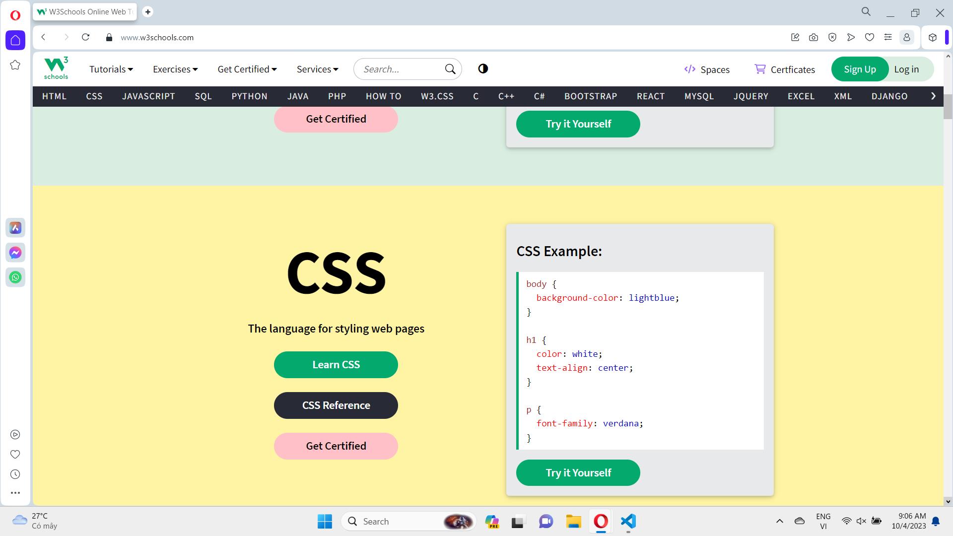Select JAVASCRIPT in the topic bar

coord(148,96)
